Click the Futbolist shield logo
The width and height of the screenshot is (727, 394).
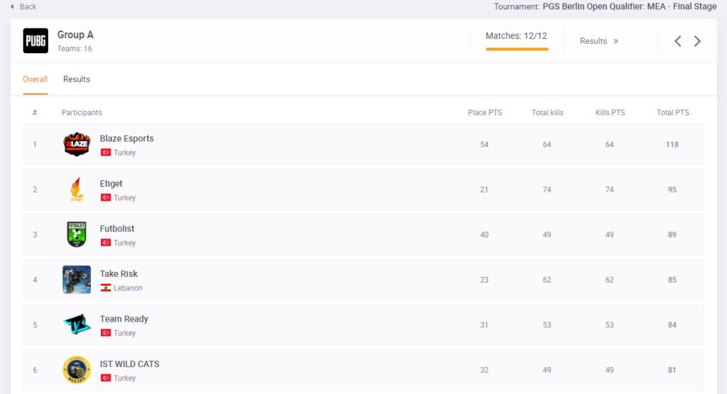77,235
